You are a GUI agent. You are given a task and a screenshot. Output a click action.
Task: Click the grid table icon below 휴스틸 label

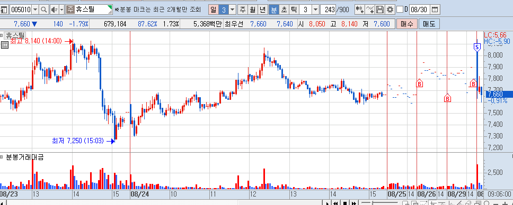point(5,45)
